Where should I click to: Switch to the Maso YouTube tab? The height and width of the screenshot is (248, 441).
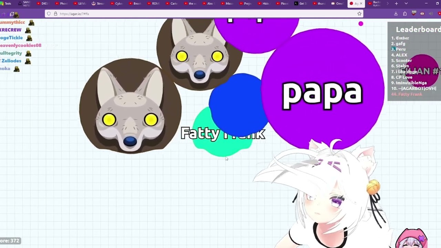click(227, 3)
